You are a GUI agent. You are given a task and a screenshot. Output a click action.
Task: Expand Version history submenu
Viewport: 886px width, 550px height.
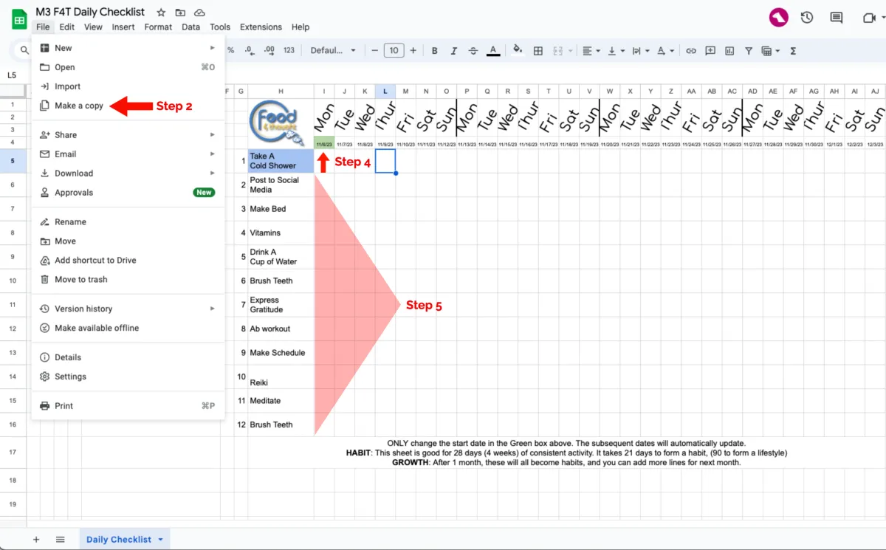tap(128, 309)
